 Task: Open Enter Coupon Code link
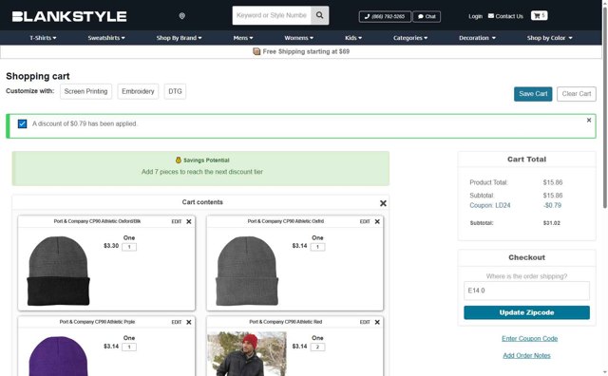pyautogui.click(x=529, y=338)
